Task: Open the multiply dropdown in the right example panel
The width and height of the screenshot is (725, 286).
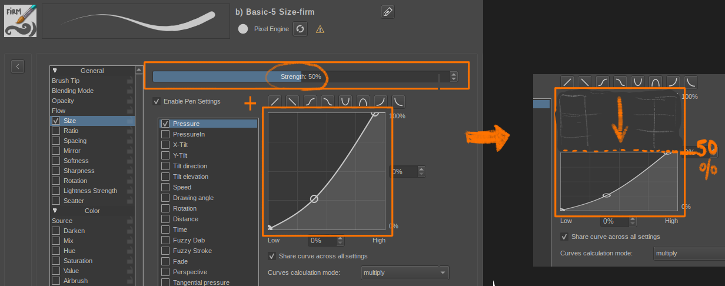Action: click(x=689, y=253)
